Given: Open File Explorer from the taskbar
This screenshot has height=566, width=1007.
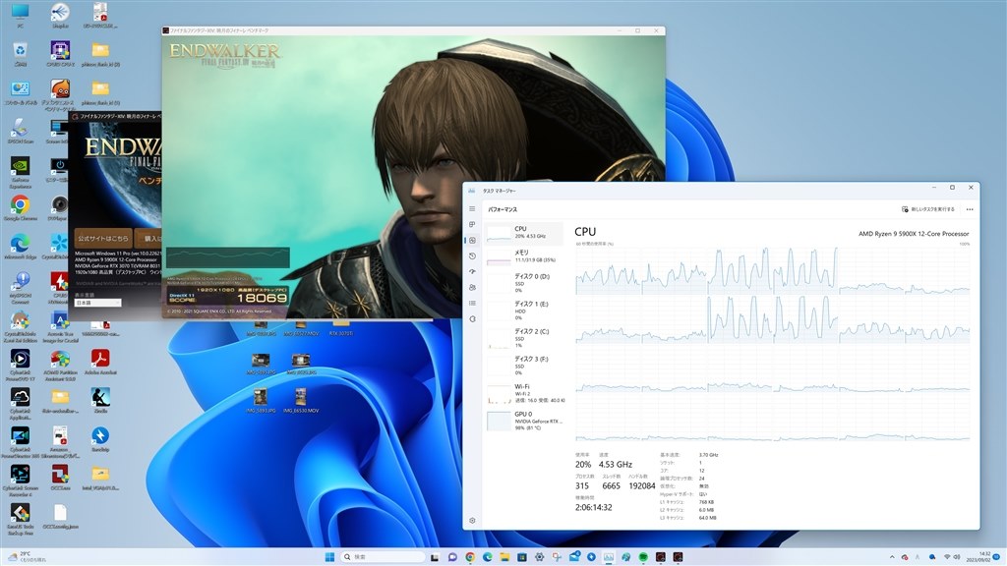Looking at the screenshot, I should click(x=504, y=556).
